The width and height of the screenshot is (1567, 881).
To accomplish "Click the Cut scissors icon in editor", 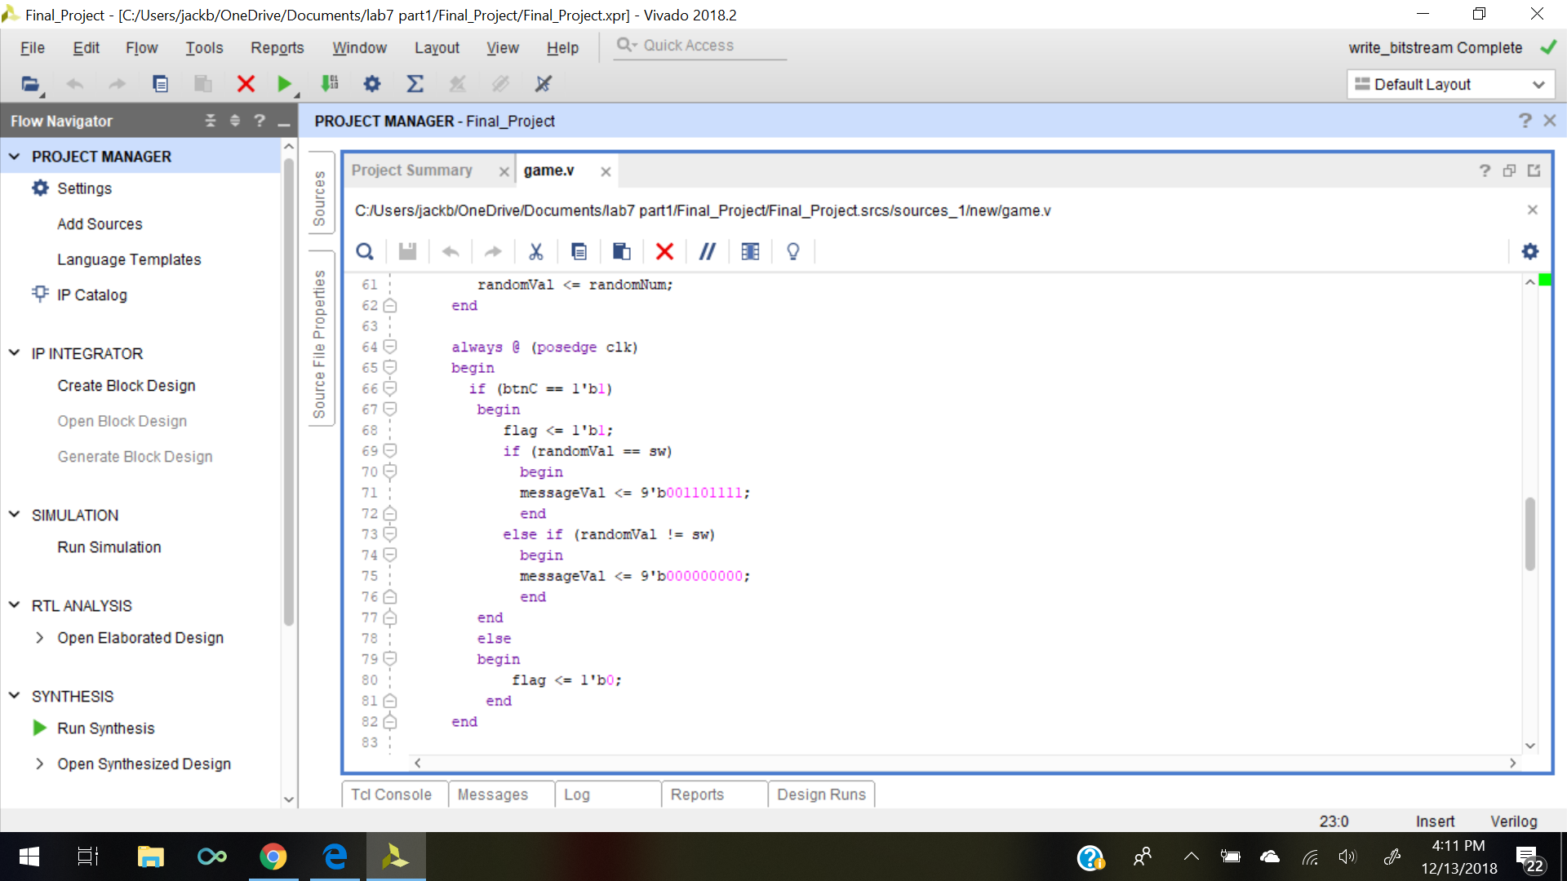I will click(535, 251).
